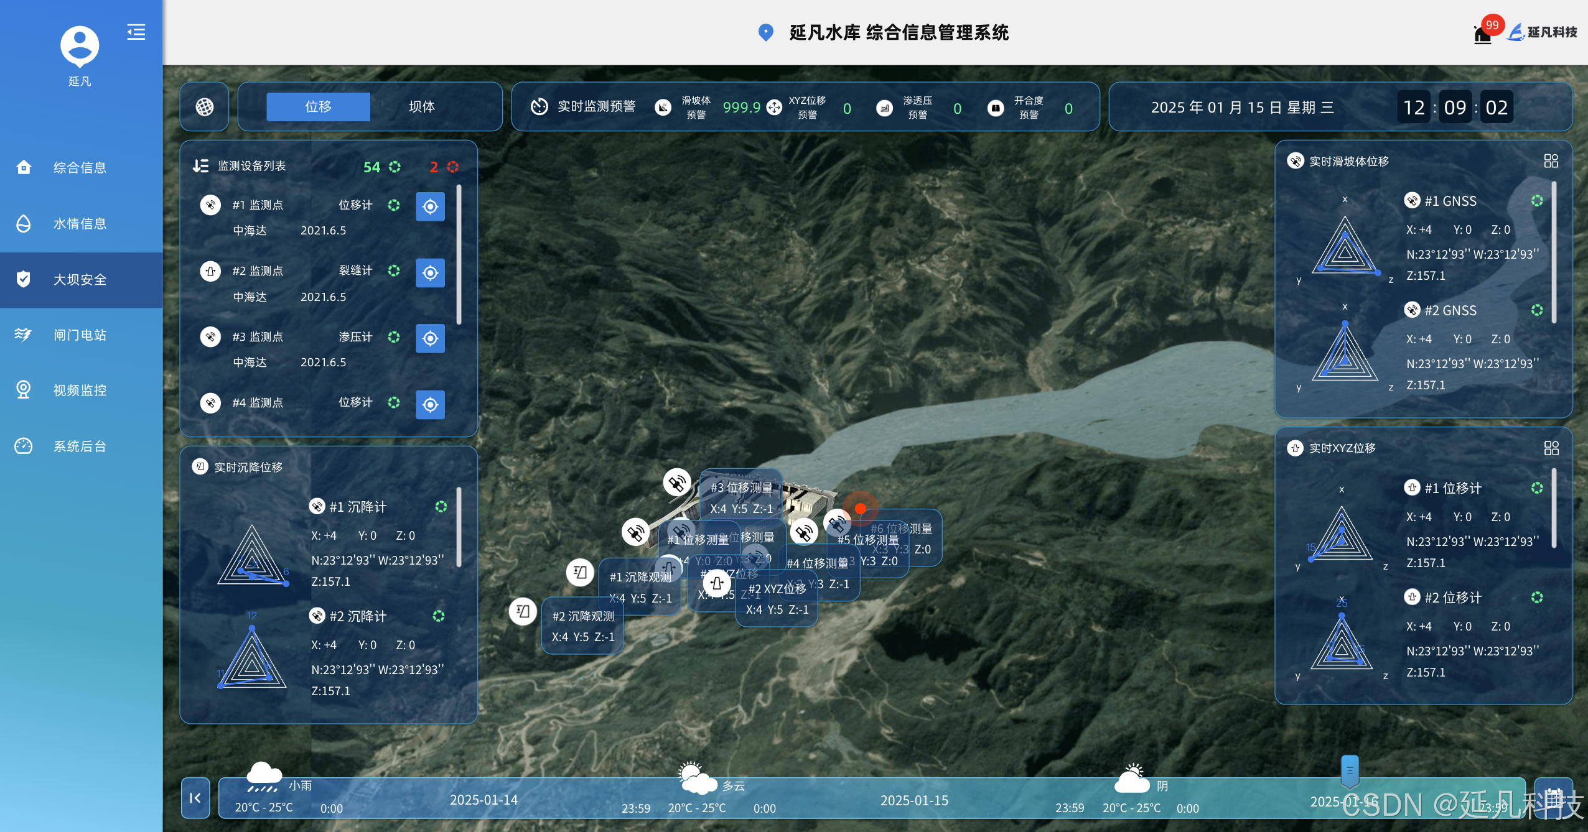Click the red alert dot on map
Viewport: 1588px width, 832px height.
(x=861, y=509)
